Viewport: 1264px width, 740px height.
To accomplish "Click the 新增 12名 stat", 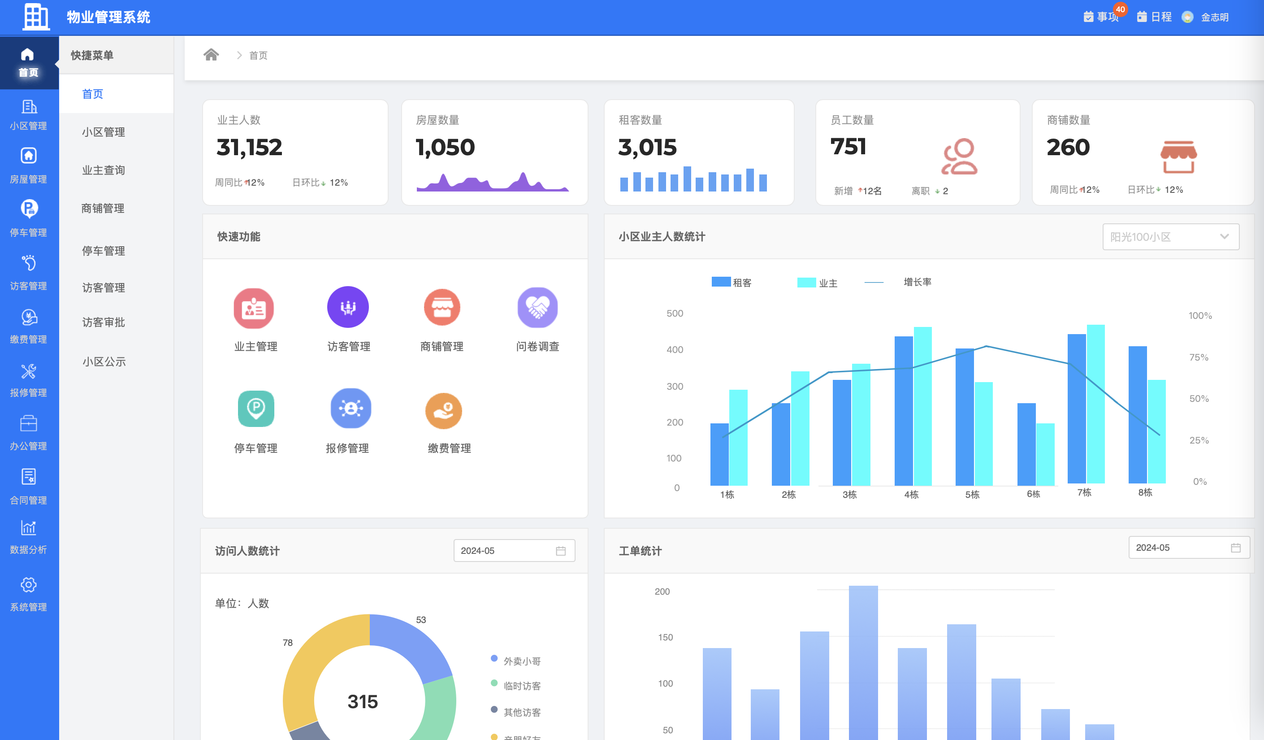I will point(858,191).
